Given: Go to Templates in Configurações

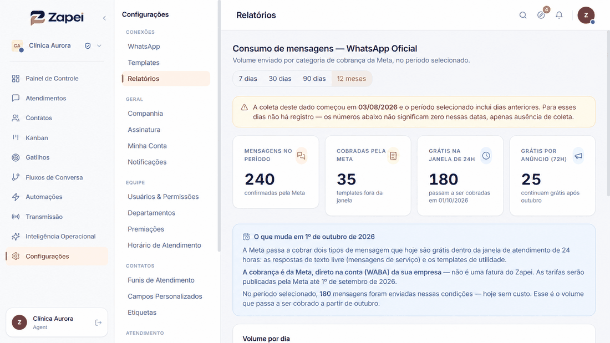Looking at the screenshot, I should coord(144,63).
